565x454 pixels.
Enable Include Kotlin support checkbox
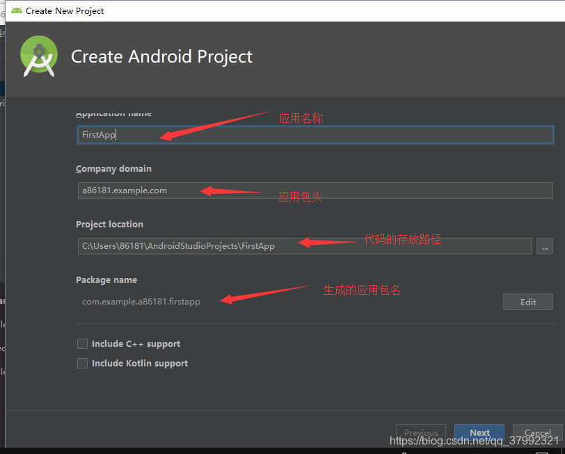83,364
